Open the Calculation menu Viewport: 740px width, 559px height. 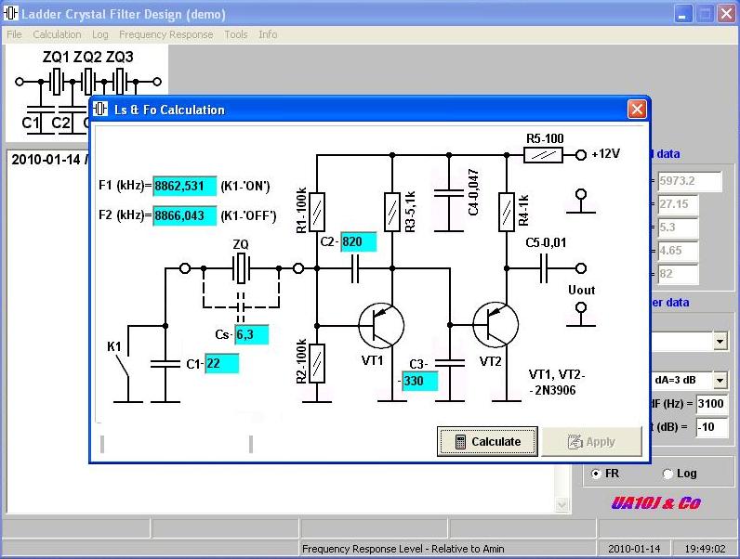coord(57,34)
